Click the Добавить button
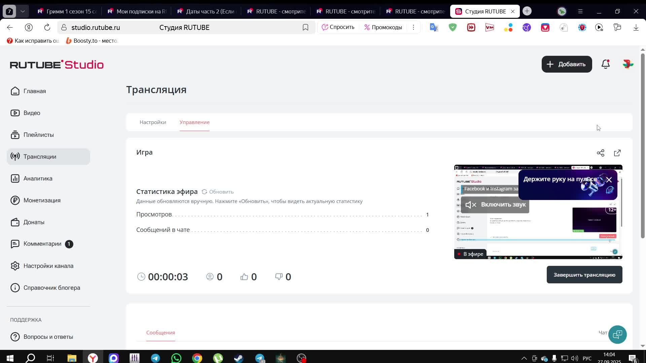This screenshot has height=363, width=646. [567, 64]
